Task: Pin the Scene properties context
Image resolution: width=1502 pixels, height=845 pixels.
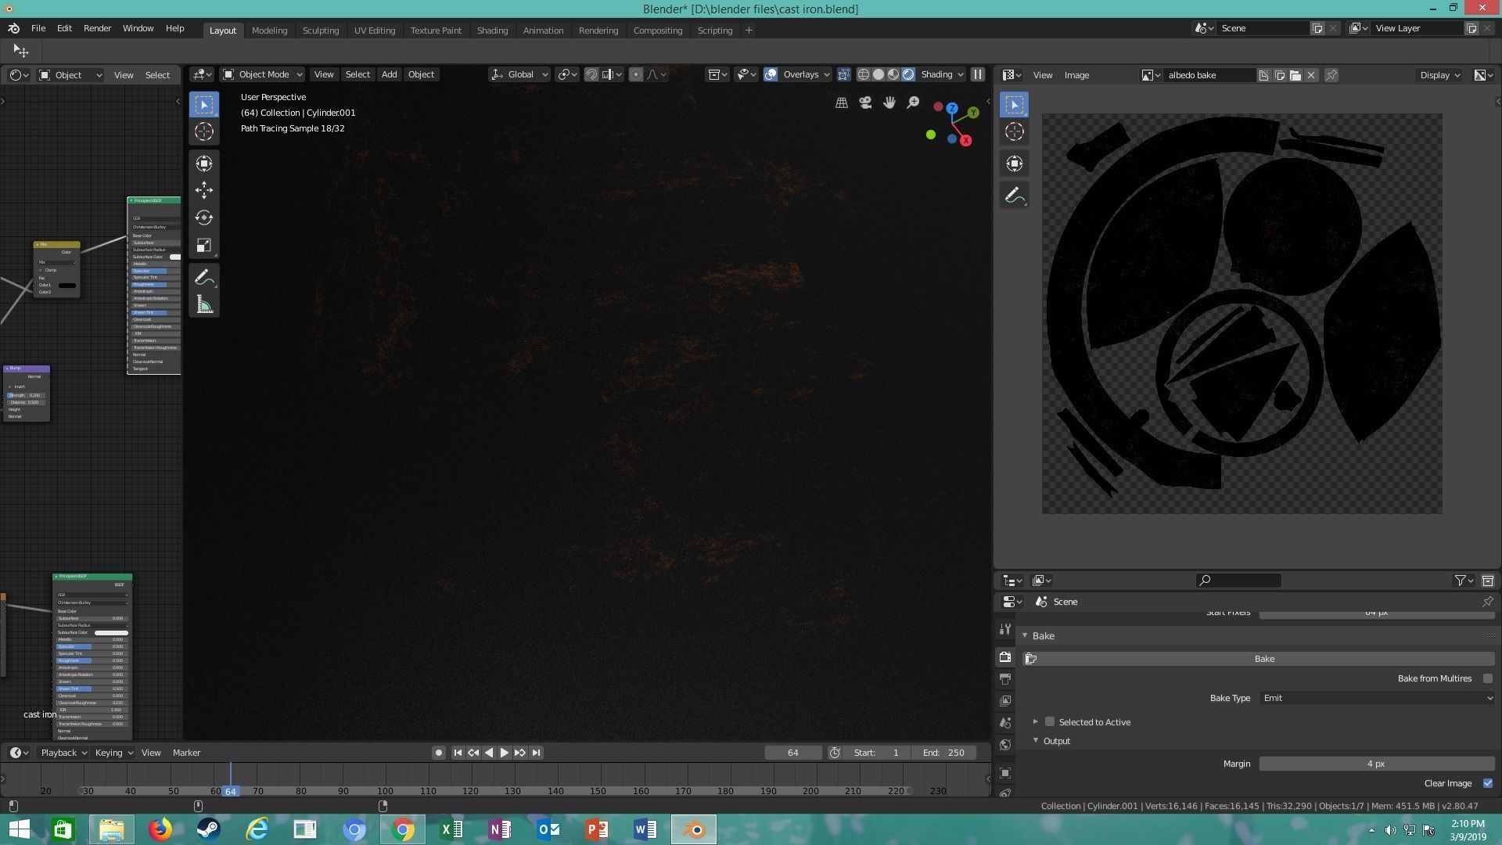Action: pyautogui.click(x=1488, y=602)
